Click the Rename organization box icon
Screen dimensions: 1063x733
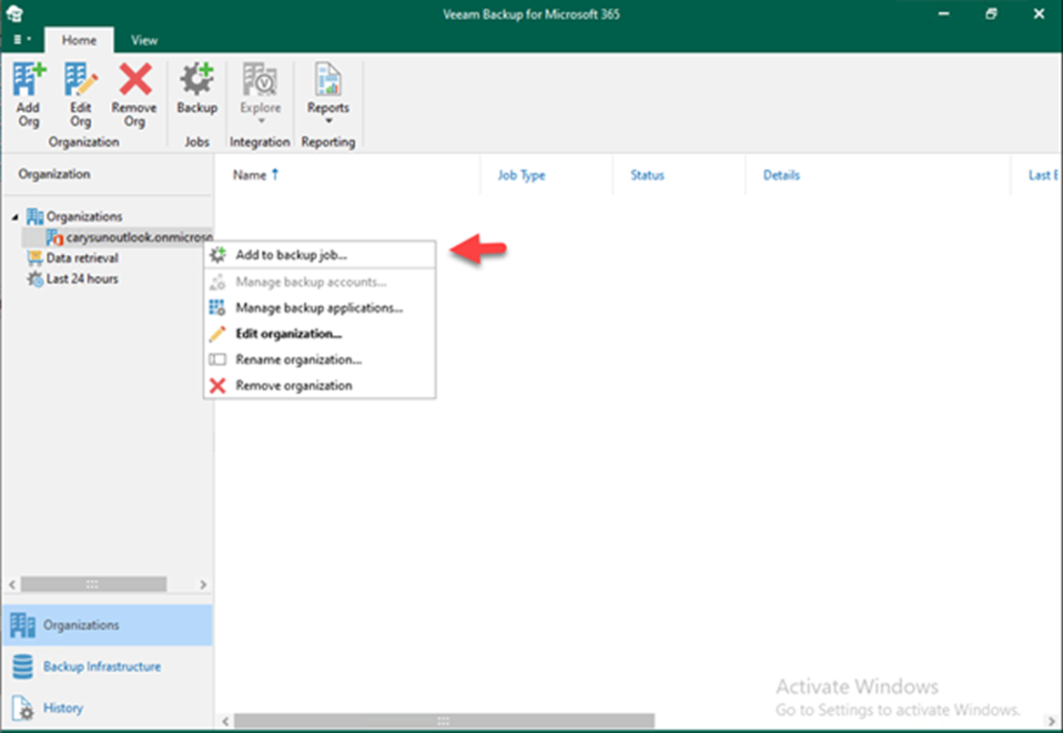click(218, 360)
